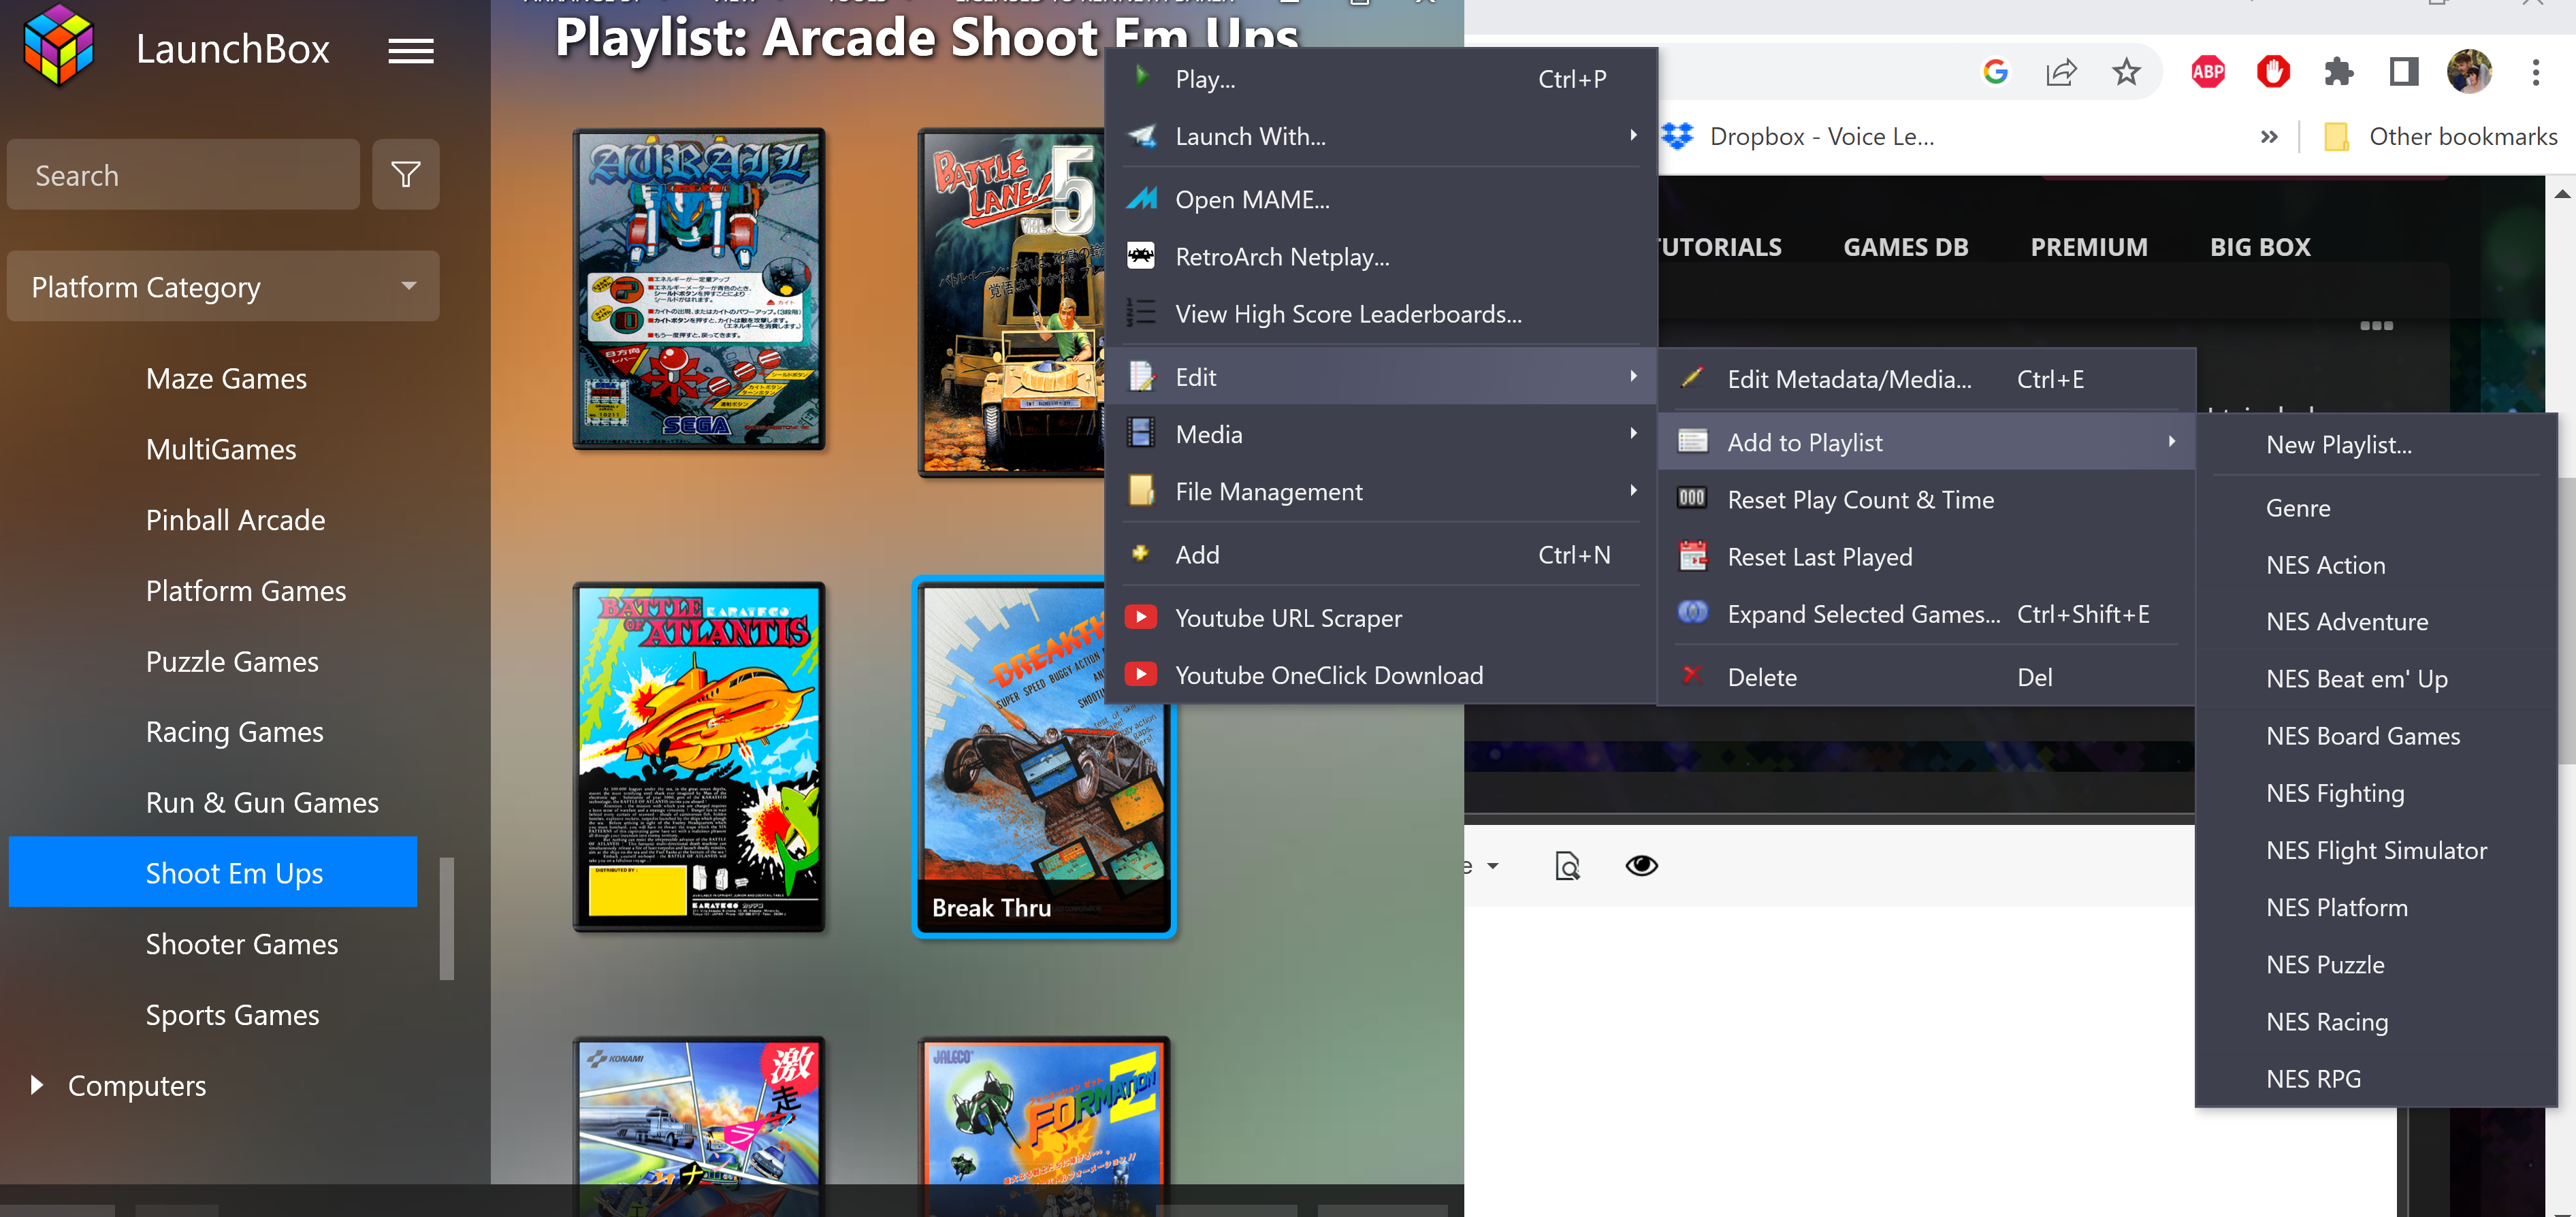Expand the Computers tree node

37,1085
